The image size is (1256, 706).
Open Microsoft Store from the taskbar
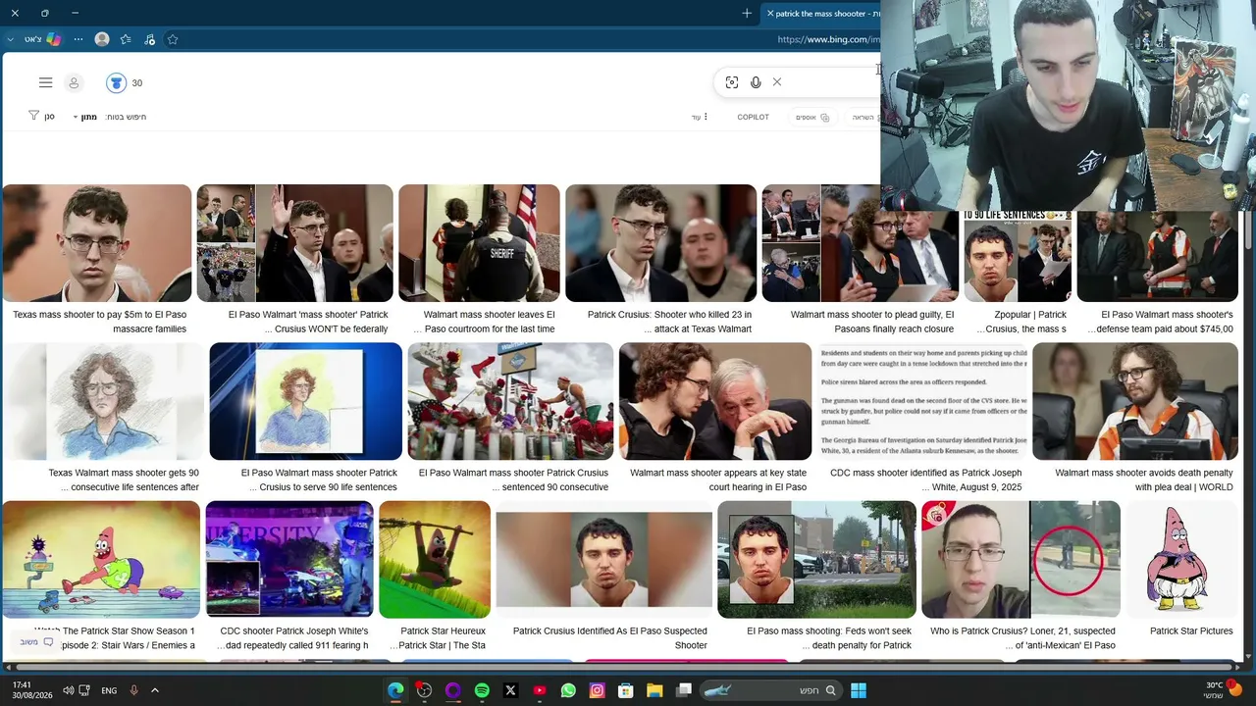pos(625,690)
